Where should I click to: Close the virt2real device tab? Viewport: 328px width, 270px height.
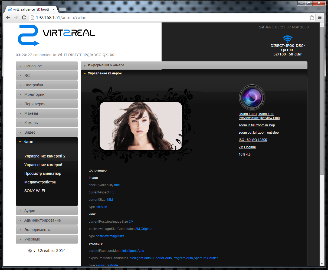54,9
